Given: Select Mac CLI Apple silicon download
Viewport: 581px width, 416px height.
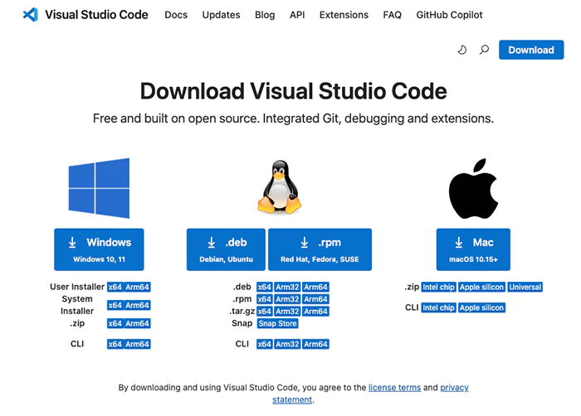Looking at the screenshot, I should [x=481, y=307].
